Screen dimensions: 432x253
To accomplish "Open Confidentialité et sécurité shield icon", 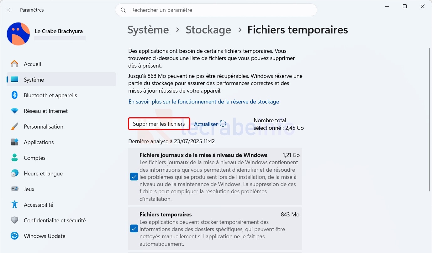I will point(14,220).
